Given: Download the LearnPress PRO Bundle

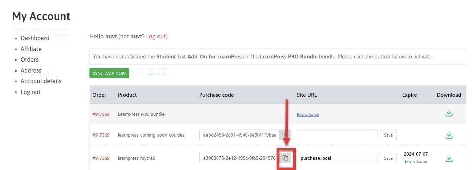Looking at the screenshot, I should point(449,113).
